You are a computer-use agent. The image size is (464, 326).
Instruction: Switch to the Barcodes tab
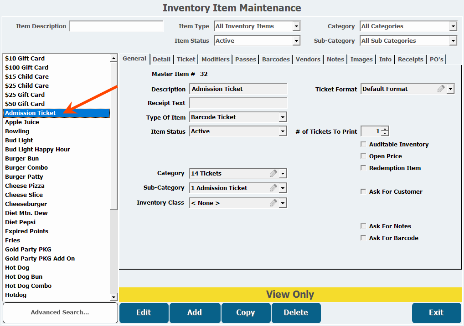coord(276,60)
